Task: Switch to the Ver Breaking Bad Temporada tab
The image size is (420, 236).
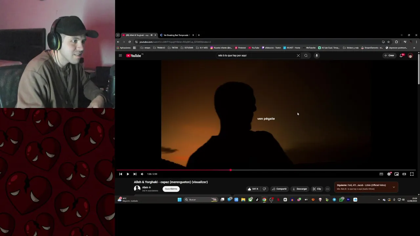Action: [177, 35]
